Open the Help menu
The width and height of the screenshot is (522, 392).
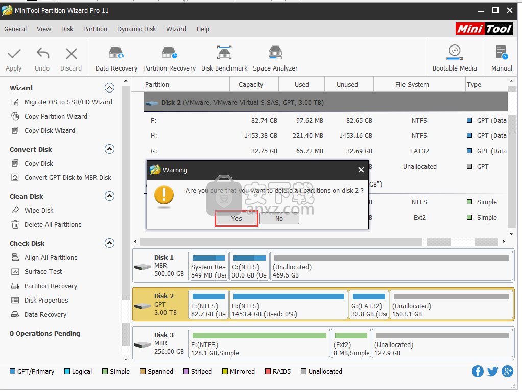coord(203,29)
